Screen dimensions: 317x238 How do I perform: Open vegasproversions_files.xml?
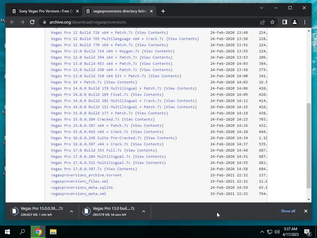point(80,181)
